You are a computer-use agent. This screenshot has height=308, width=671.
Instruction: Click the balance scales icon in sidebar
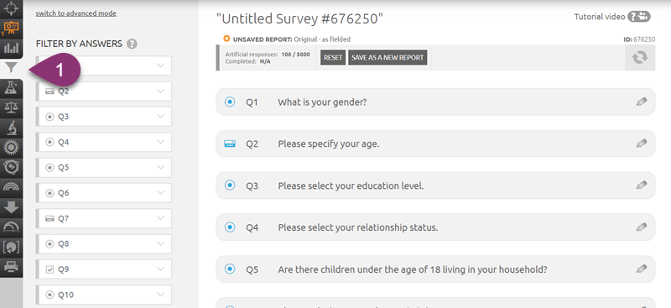pyautogui.click(x=11, y=107)
